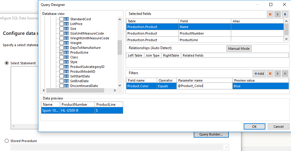The width and height of the screenshot is (291, 151).
Task: Click the ProductLine data preview header
Action: tap(109, 105)
